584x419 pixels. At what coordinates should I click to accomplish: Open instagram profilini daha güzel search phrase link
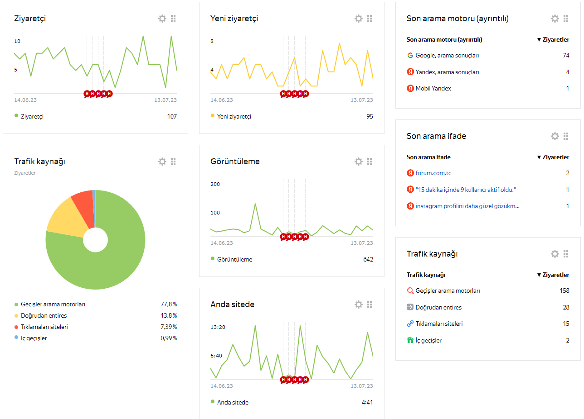(x=467, y=206)
